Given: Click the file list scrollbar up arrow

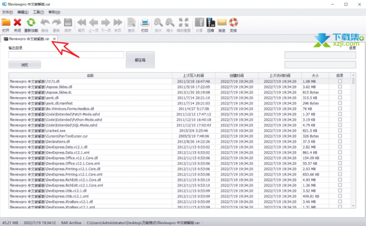Looking at the screenshot, I should [x=353, y=75].
